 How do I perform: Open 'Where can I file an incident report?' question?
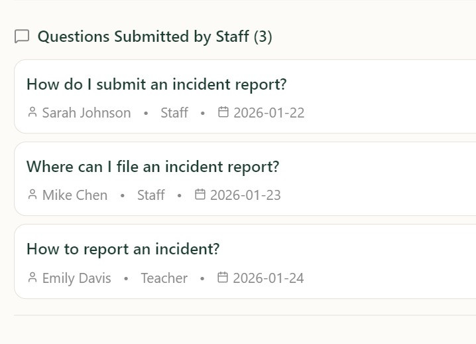pyautogui.click(x=152, y=167)
